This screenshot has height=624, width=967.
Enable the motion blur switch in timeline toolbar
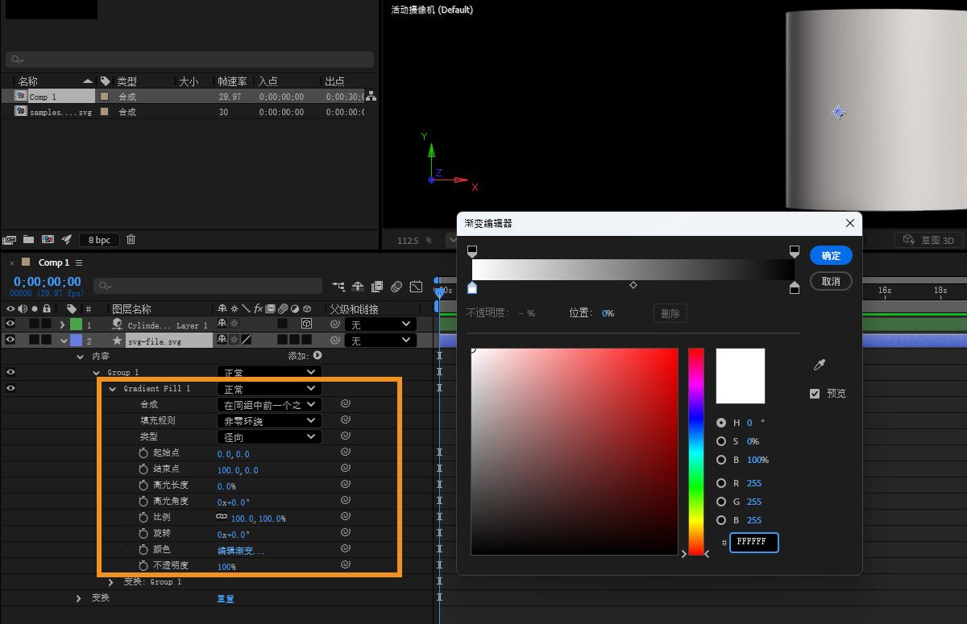[x=396, y=286]
